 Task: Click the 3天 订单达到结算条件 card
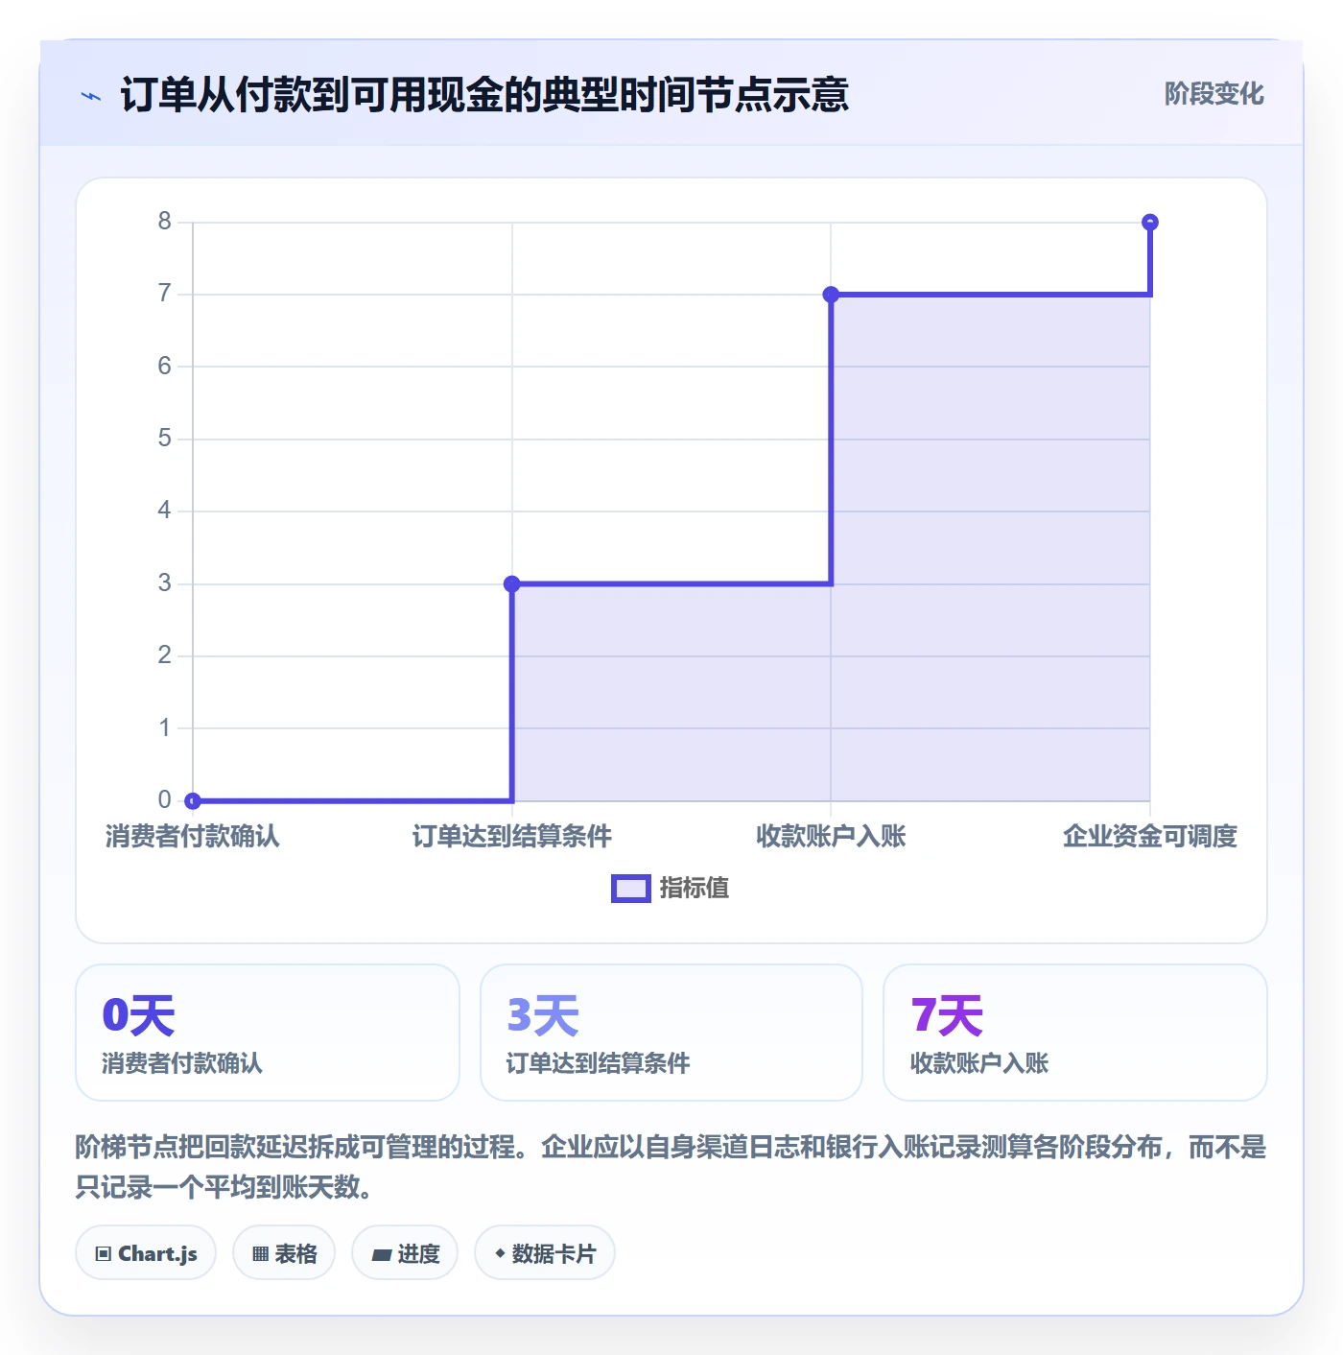point(671,1033)
